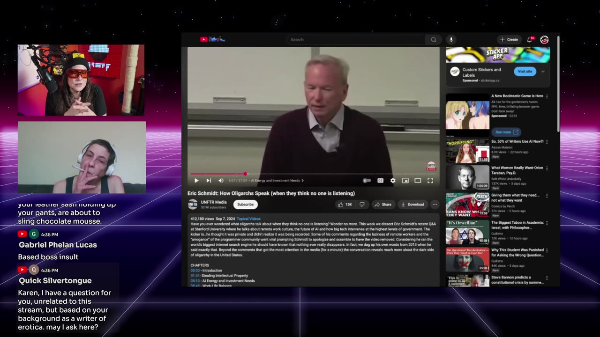Skip to next video
The image size is (600, 337).
coord(209,181)
